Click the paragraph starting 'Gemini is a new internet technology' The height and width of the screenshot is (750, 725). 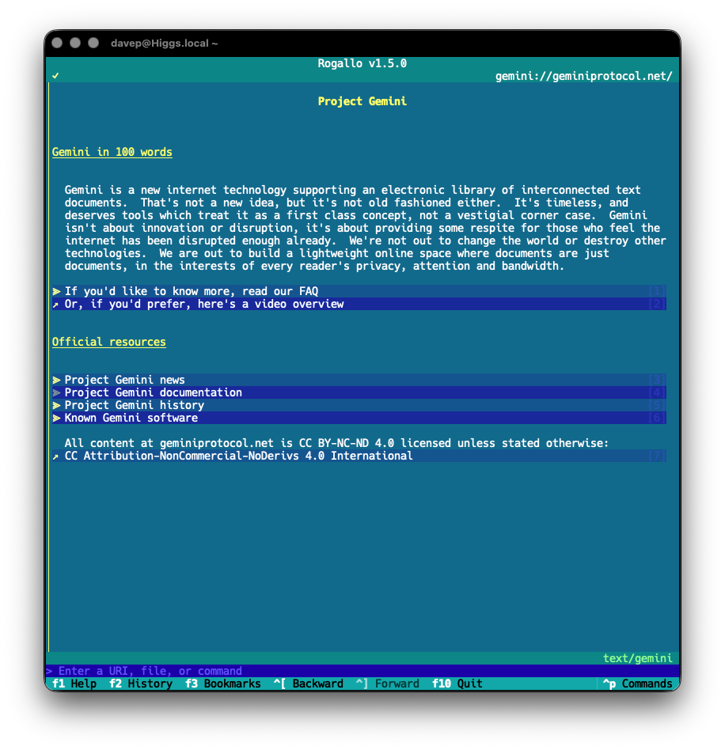coord(365,228)
